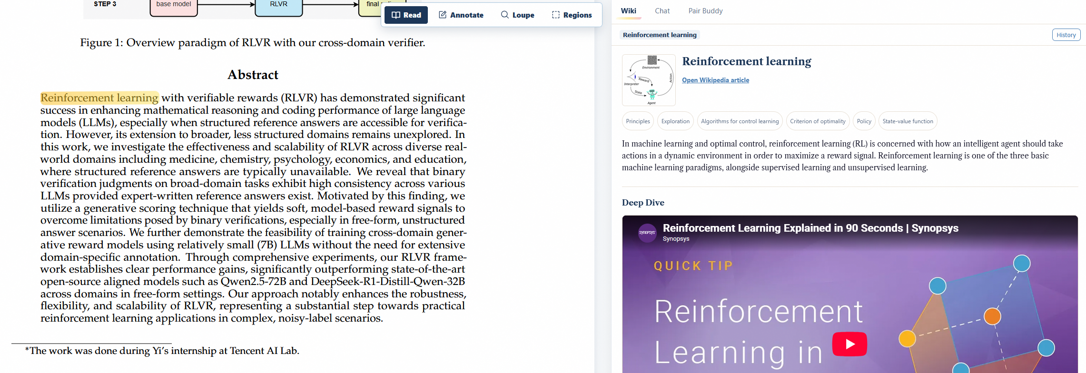
Task: Select the Principles topic chip
Action: (638, 121)
